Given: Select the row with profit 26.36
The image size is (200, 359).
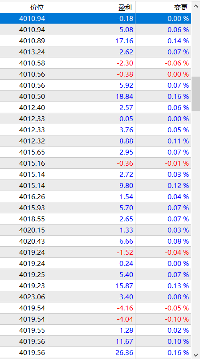Looking at the screenshot, I should point(95,353).
